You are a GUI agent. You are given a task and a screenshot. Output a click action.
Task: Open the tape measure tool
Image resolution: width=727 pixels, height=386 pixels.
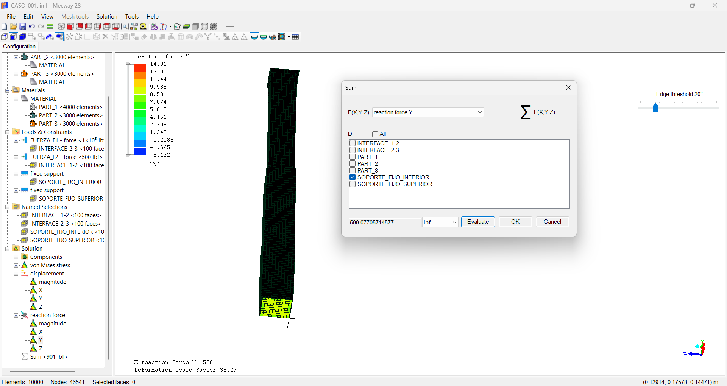[x=143, y=26]
